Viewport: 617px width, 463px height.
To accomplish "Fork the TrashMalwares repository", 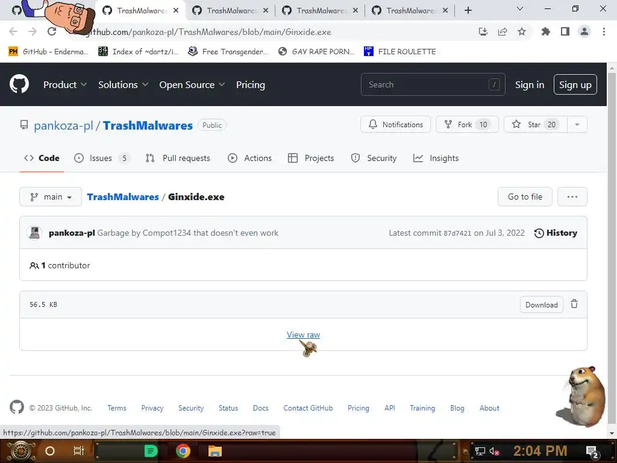I will tap(467, 124).
